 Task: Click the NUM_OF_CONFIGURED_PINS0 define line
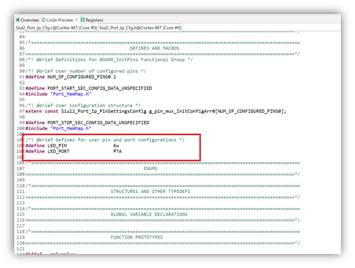[x=71, y=77]
